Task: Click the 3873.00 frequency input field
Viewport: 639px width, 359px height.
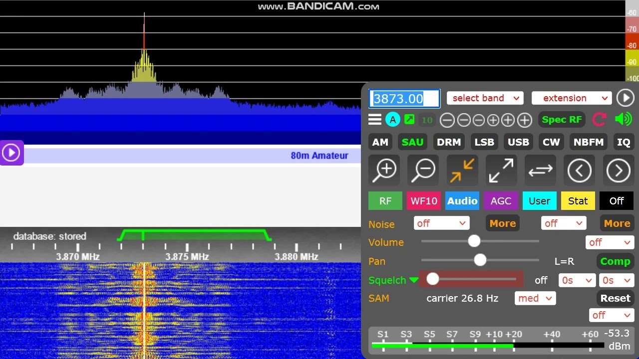Action: (404, 99)
